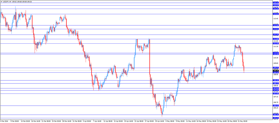
Task: Click the 113.45 price scale value
Action: [x=275, y=19]
